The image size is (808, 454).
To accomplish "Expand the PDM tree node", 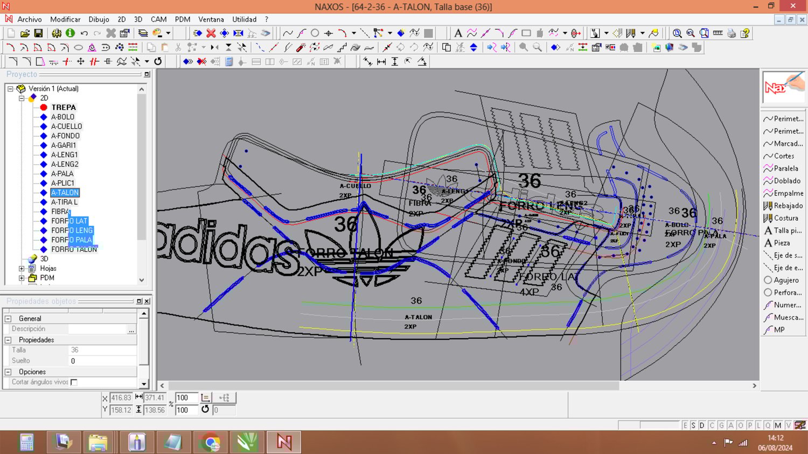I will click(22, 278).
